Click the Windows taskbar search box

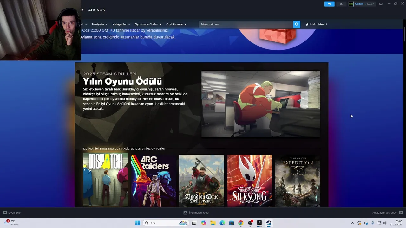pos(166,223)
